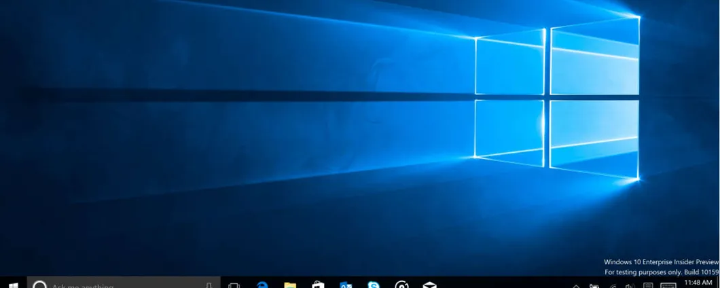Open the volume speaker control
Viewport: 720px width, 288px height.
pos(630,286)
